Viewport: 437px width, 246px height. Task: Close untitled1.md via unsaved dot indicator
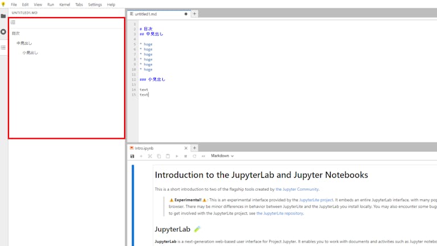(x=186, y=14)
